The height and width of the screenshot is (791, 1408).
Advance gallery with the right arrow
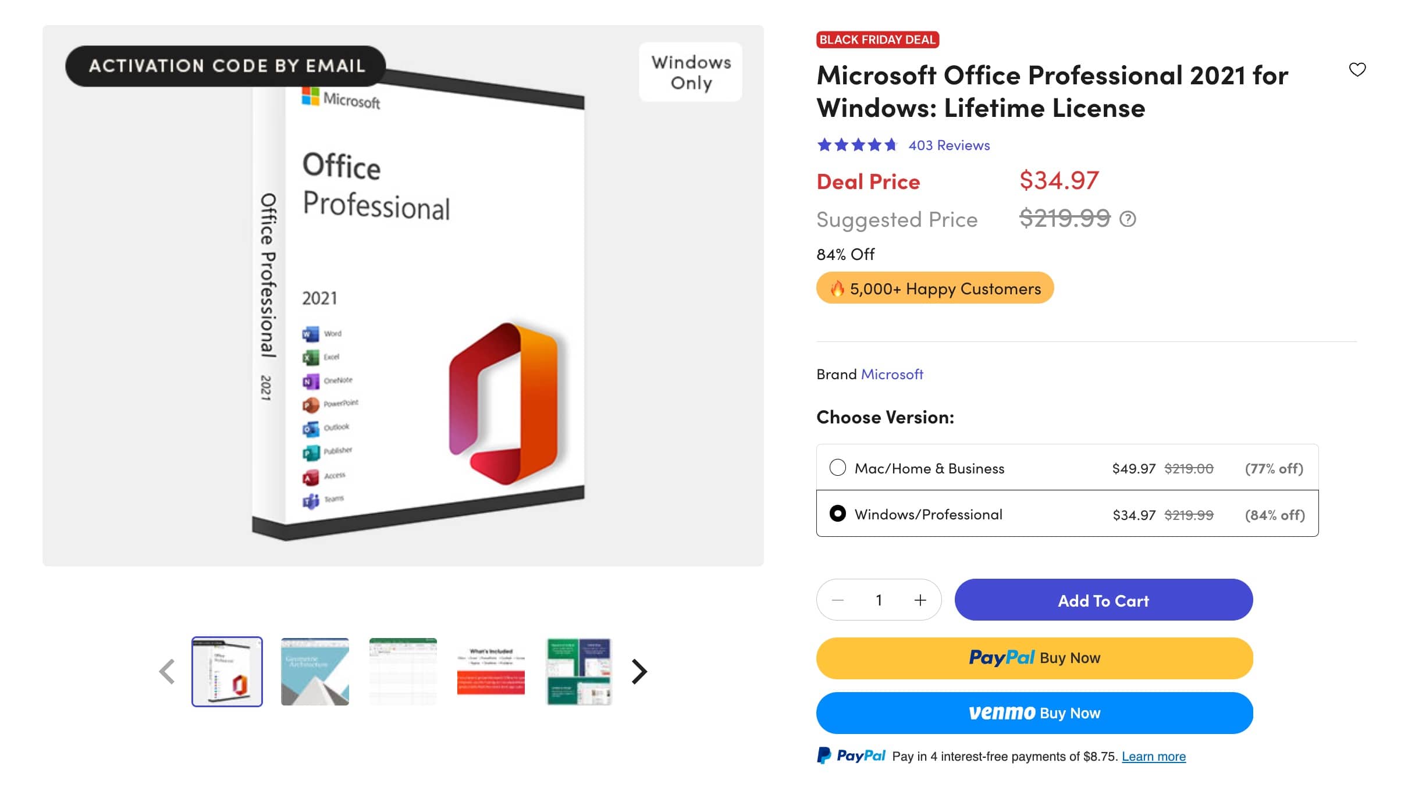click(640, 671)
